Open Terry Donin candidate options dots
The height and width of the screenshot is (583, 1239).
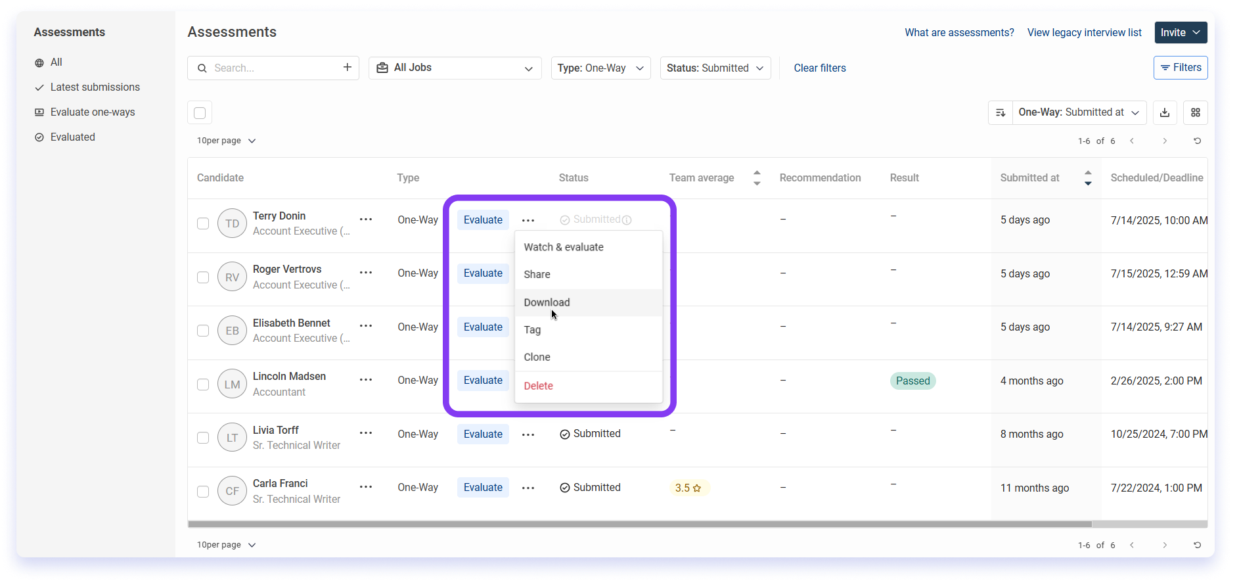pyautogui.click(x=366, y=220)
